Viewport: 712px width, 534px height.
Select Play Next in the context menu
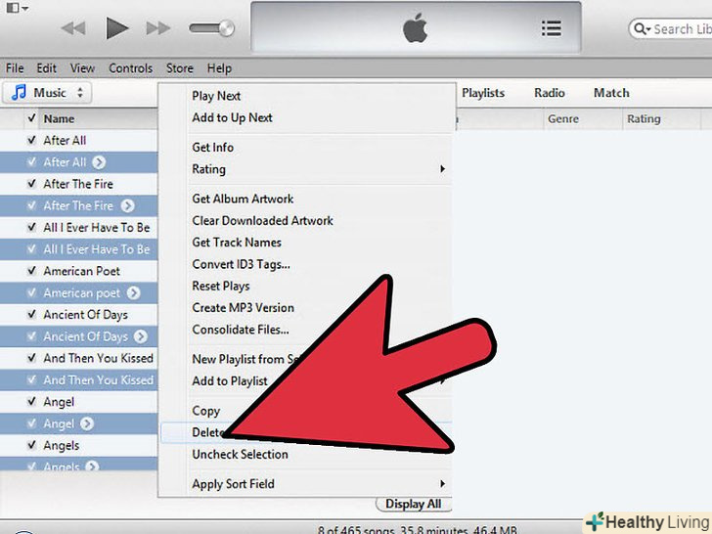(216, 96)
